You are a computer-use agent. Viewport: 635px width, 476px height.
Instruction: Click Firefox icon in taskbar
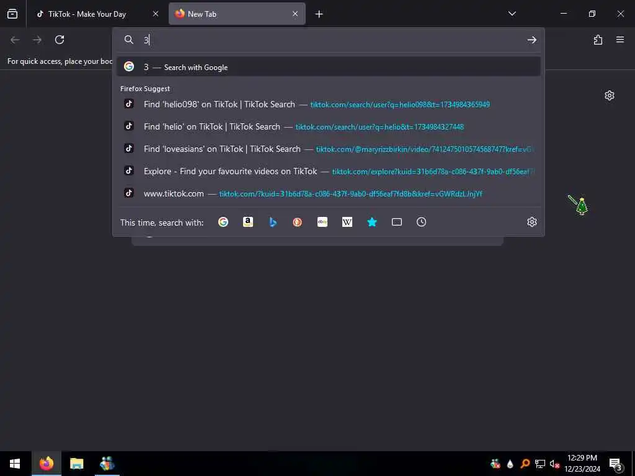46,464
